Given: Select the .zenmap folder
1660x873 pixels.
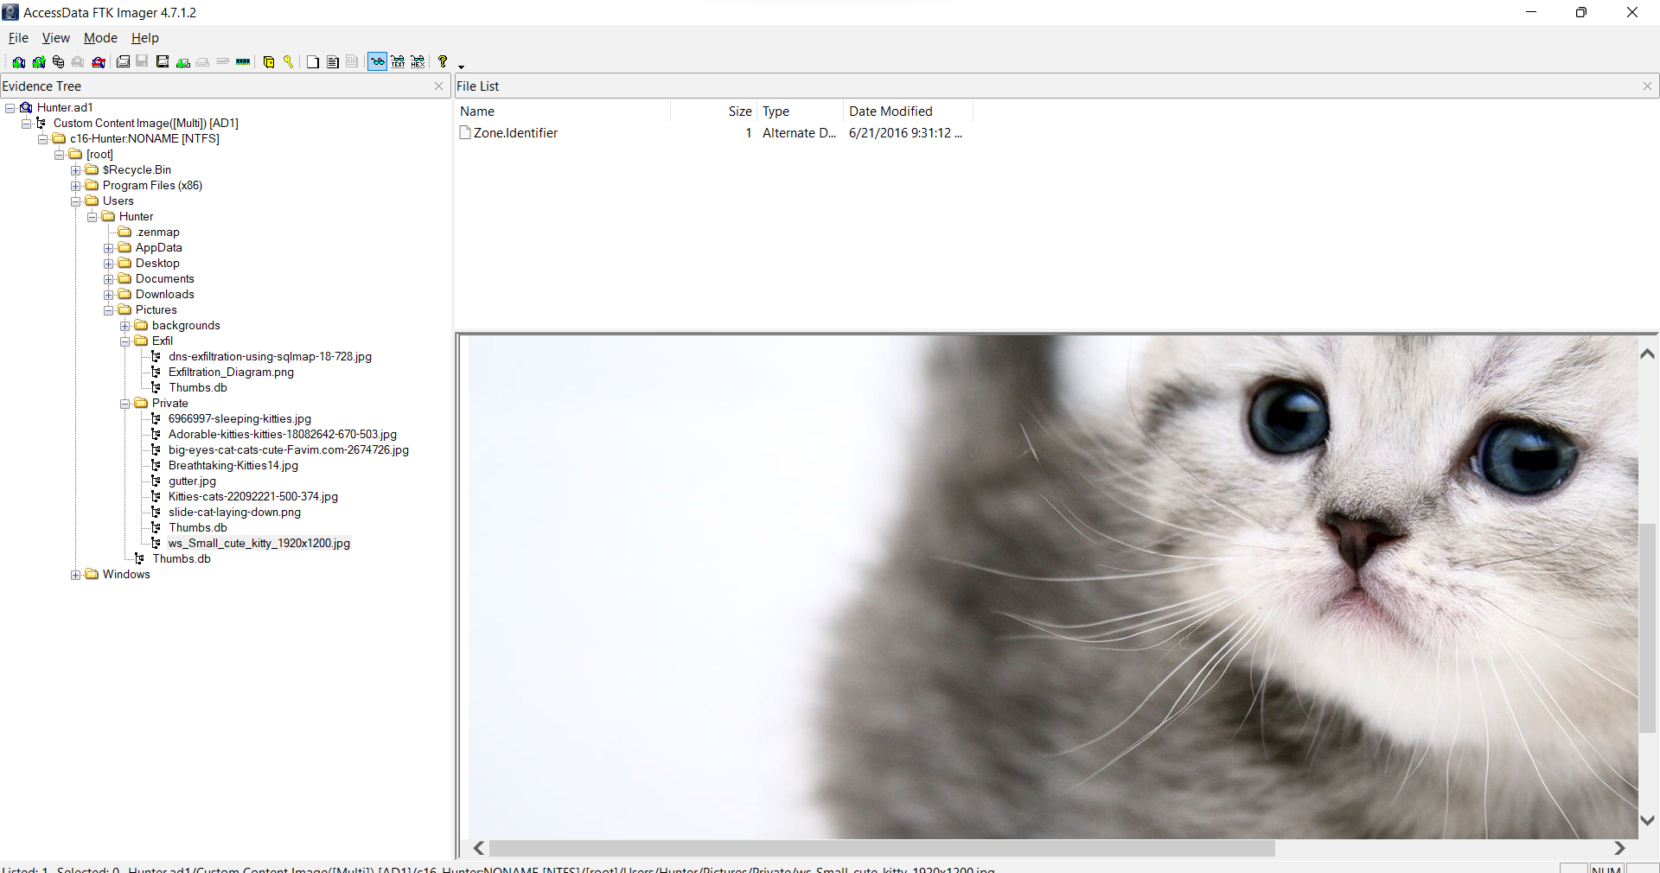Looking at the screenshot, I should tap(157, 233).
